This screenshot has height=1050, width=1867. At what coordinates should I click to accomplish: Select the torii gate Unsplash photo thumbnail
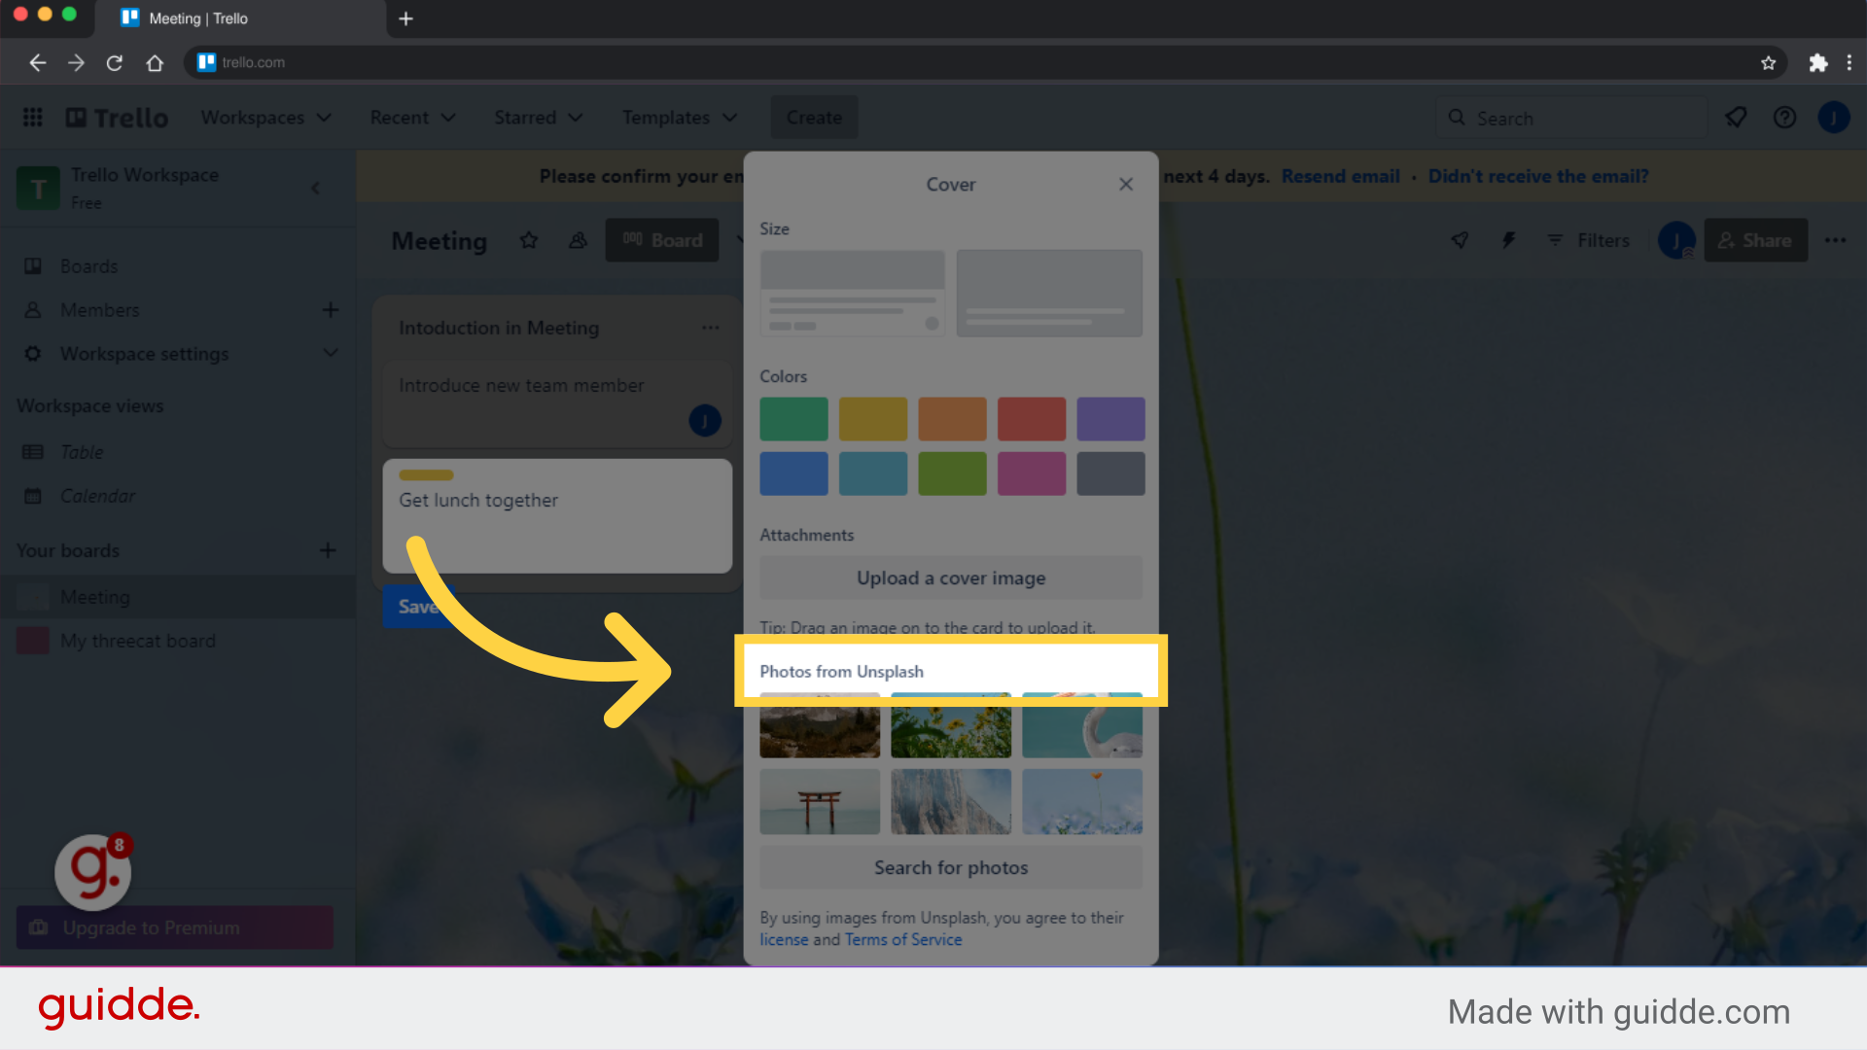[x=820, y=802]
